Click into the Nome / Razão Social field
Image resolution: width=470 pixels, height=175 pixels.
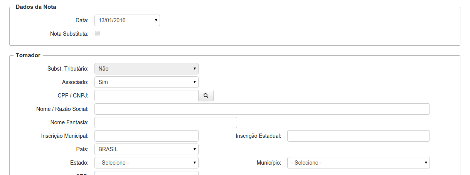click(x=262, y=109)
